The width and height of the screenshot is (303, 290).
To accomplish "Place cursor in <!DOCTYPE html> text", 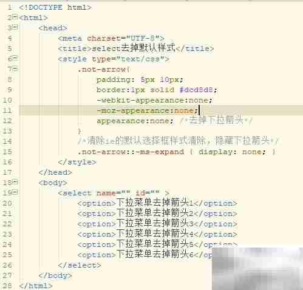I will [x=55, y=7].
